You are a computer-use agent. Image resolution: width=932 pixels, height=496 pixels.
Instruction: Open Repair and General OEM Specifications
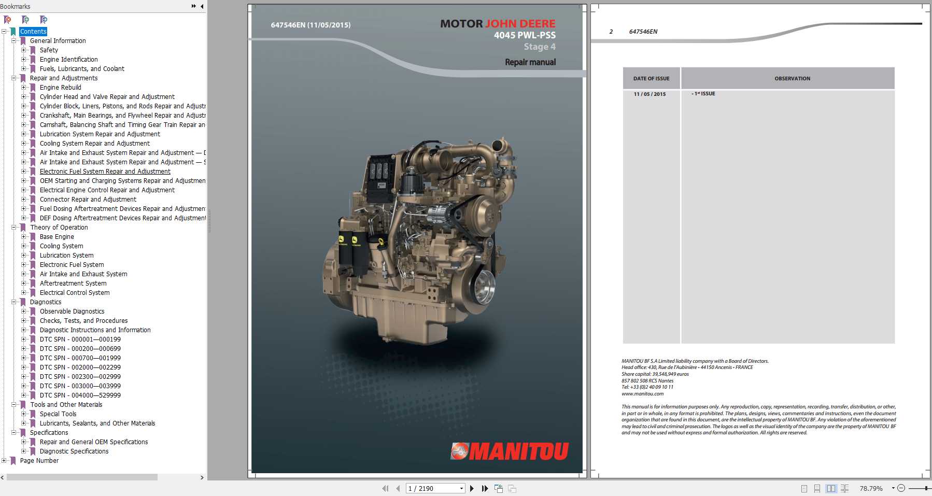click(94, 442)
